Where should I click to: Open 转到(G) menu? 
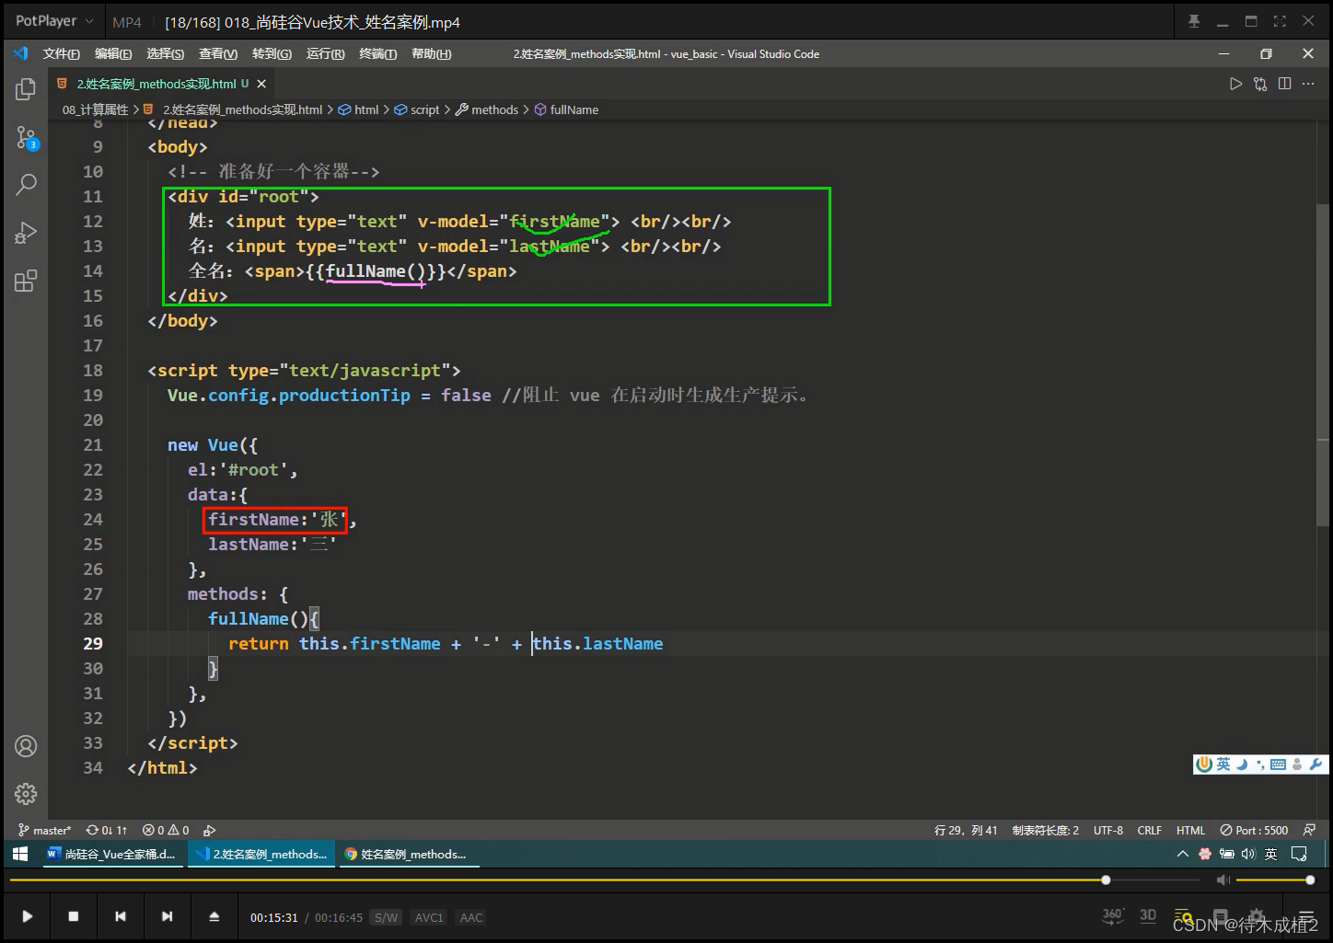tap(272, 54)
